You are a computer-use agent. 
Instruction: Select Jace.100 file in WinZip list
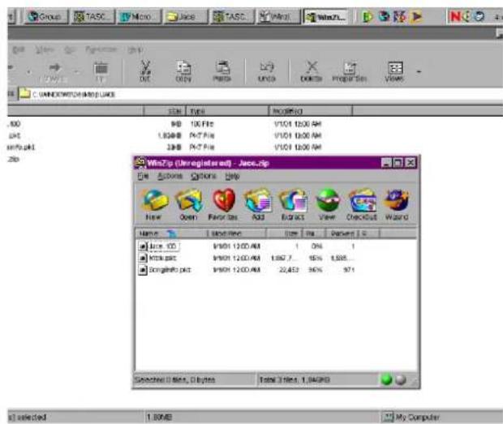[162, 246]
